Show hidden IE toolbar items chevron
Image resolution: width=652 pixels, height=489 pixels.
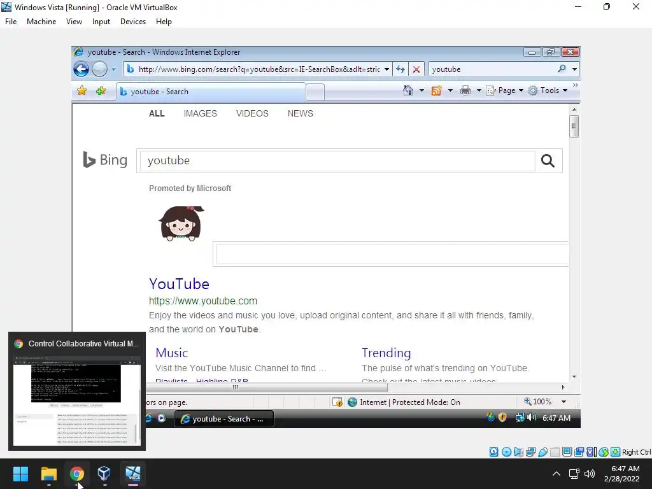click(x=576, y=85)
